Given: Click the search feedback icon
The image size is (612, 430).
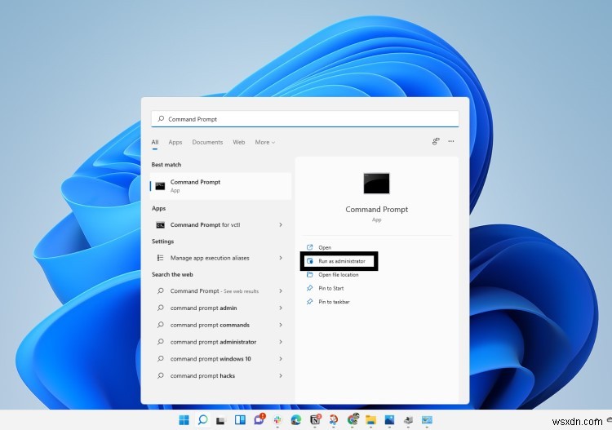Looking at the screenshot, I should point(436,141).
